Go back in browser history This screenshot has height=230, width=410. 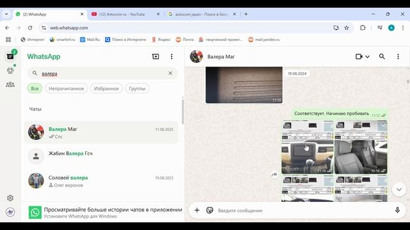(x=7, y=27)
